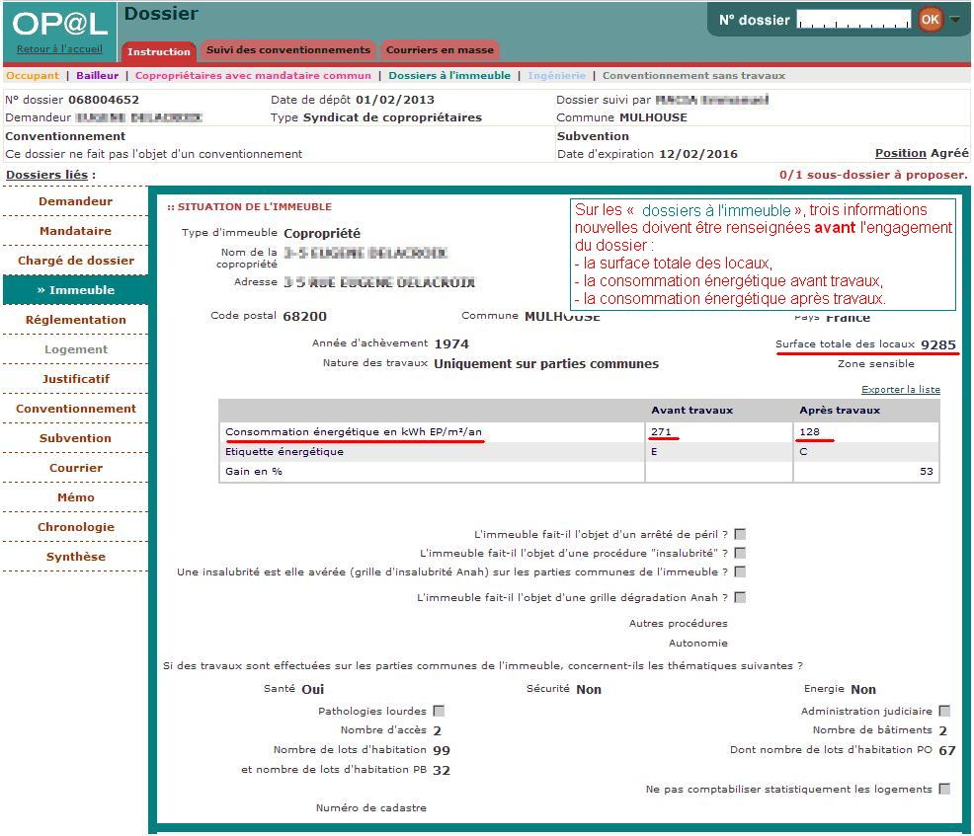Screen dimensions: 974x836
Task: Open Dossiers à l'immeuble section
Action: (x=449, y=76)
